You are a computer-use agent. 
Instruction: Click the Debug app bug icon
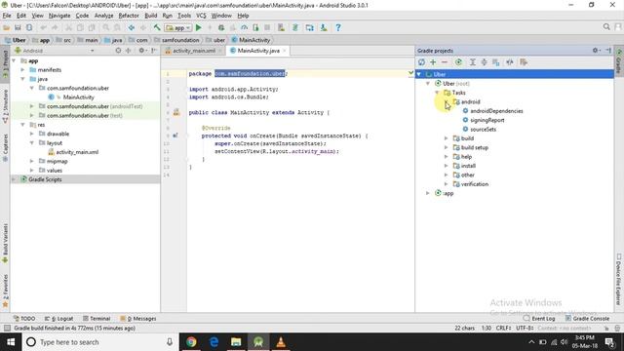pyautogui.click(x=221, y=27)
